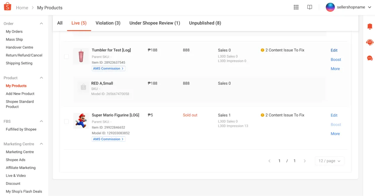The height and width of the screenshot is (196, 375).
Task: Expand the sellershopname account menu
Action: point(369,7)
